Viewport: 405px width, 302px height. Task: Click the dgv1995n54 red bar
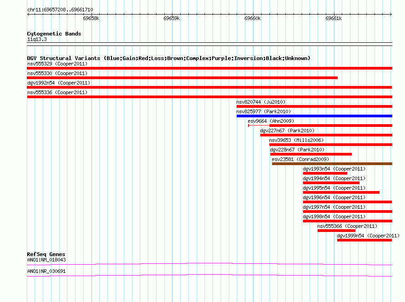(341, 192)
